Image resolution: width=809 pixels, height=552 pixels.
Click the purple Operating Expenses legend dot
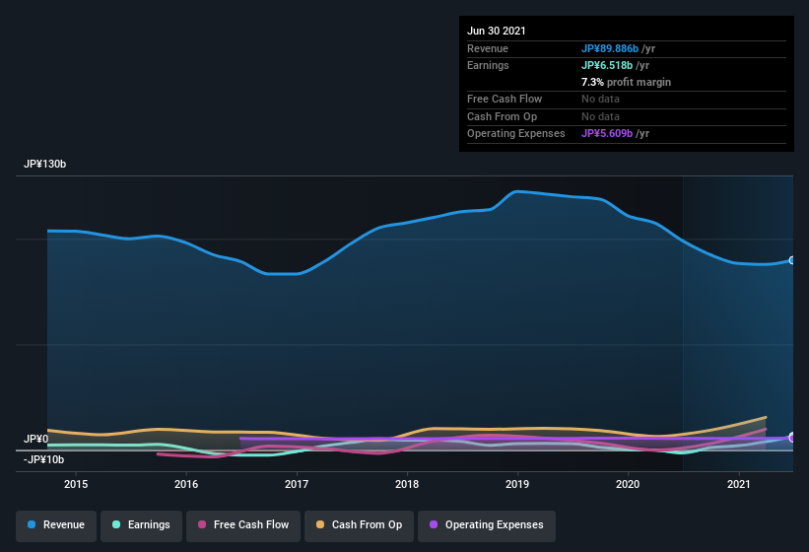[434, 524]
